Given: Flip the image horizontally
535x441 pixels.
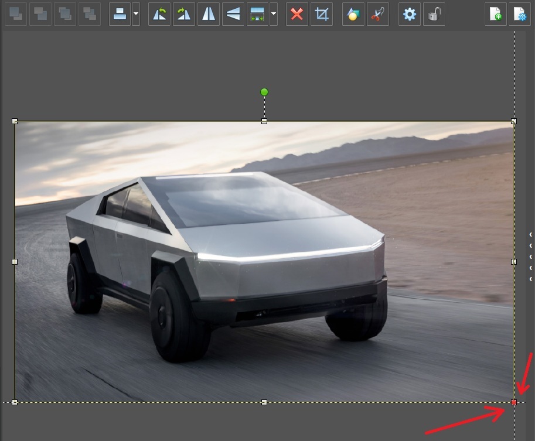Looking at the screenshot, I should click(209, 14).
